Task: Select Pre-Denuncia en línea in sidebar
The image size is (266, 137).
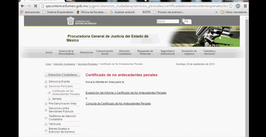Action: click(x=63, y=104)
